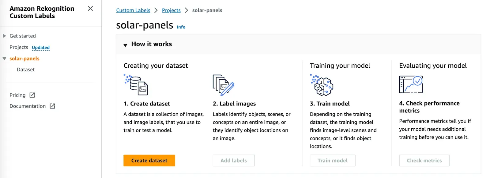Select Dataset in the sidebar
Screen dimensions: 490x178
(x=26, y=69)
